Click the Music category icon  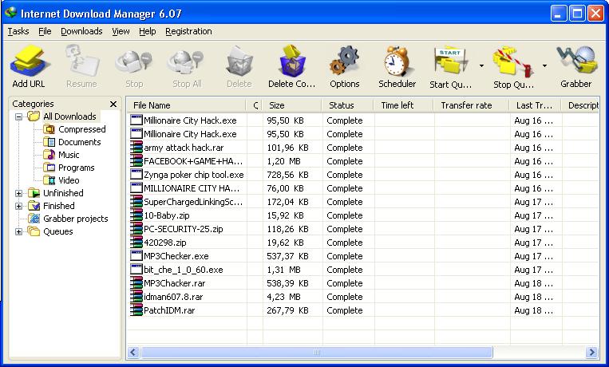(x=49, y=155)
